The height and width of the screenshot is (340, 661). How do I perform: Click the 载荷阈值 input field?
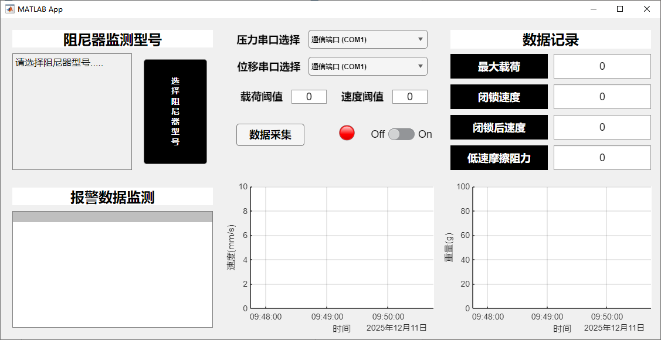click(x=309, y=96)
